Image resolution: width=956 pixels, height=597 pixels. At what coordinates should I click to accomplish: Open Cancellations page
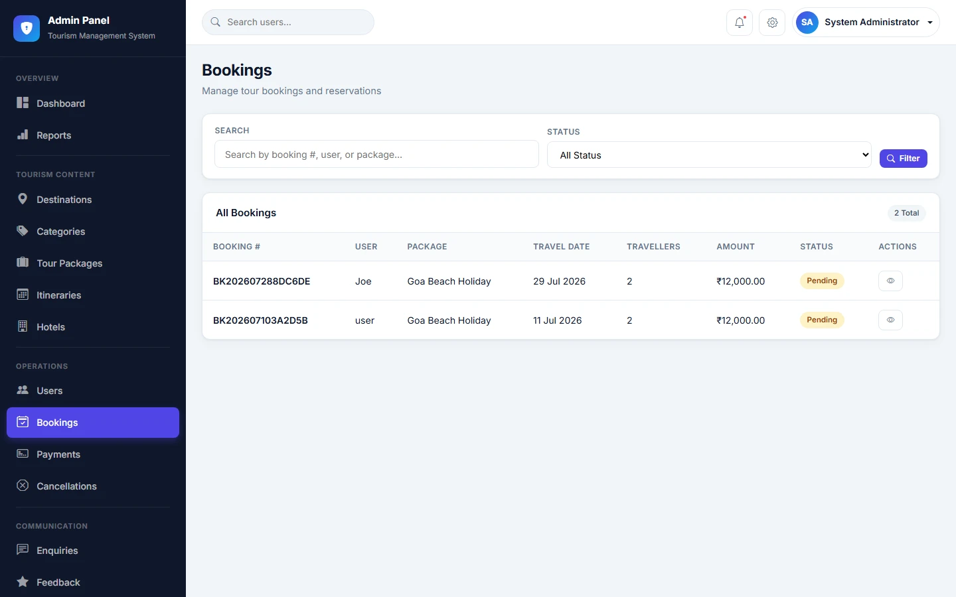(x=93, y=486)
